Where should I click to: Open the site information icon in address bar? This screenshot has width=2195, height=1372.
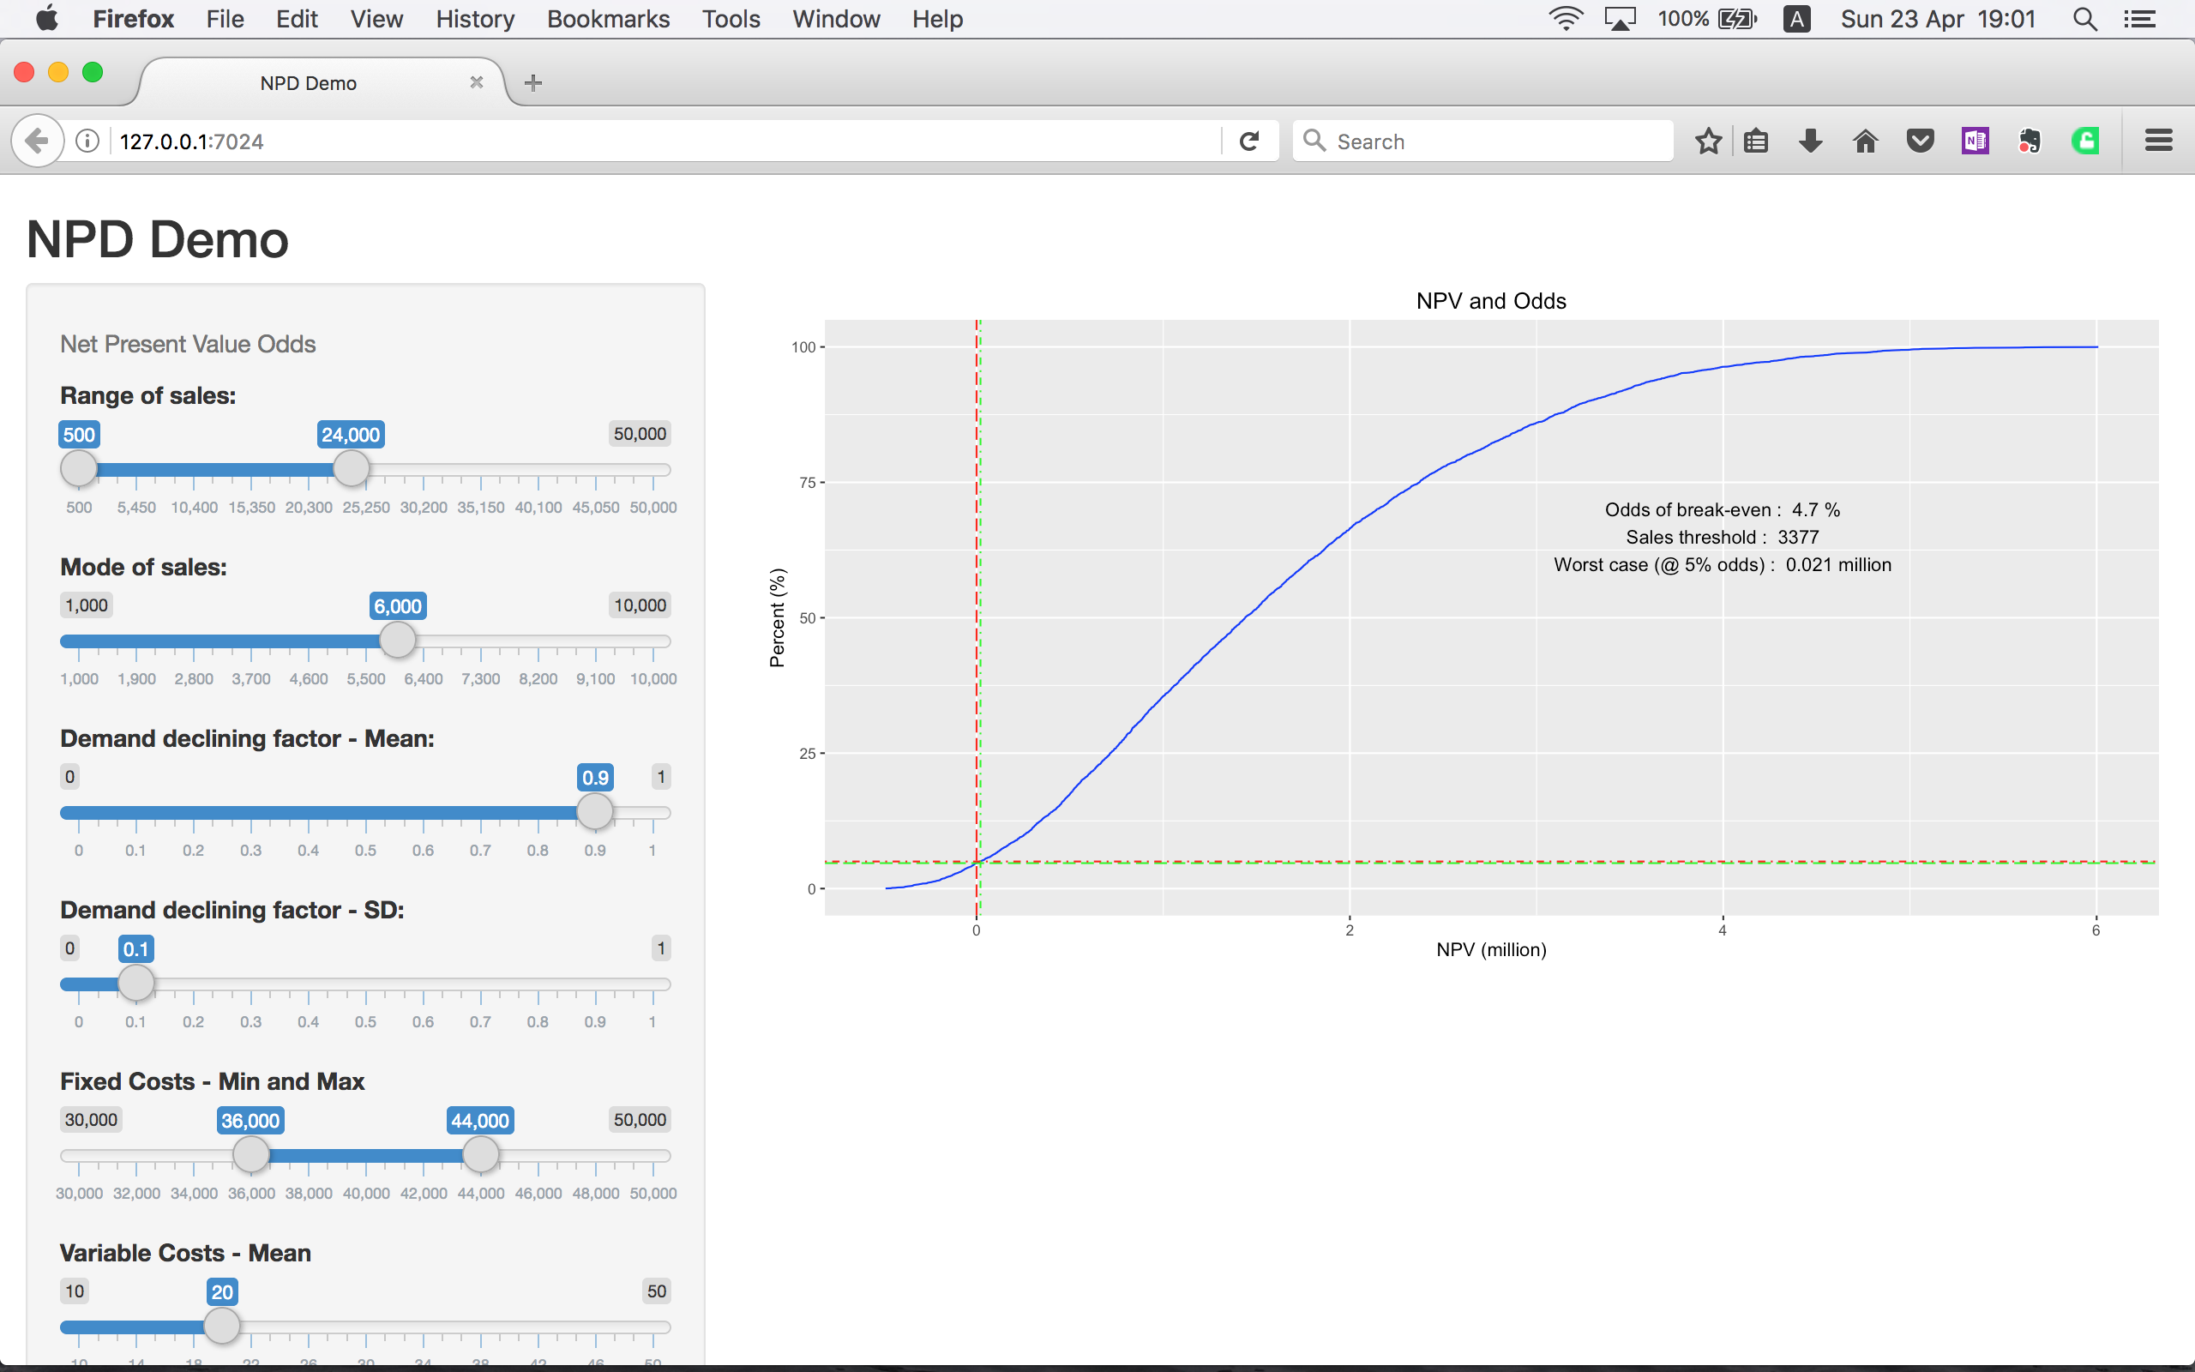(x=87, y=141)
